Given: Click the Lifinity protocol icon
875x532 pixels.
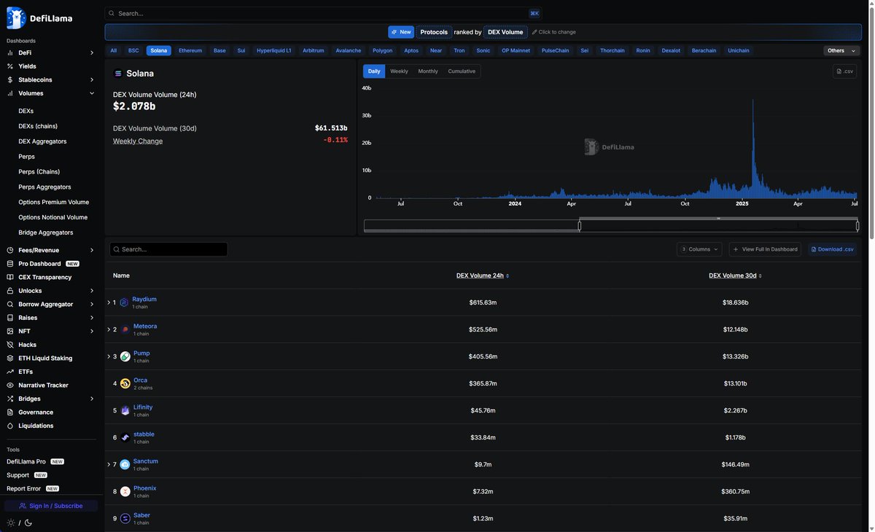Looking at the screenshot, I should 125,410.
